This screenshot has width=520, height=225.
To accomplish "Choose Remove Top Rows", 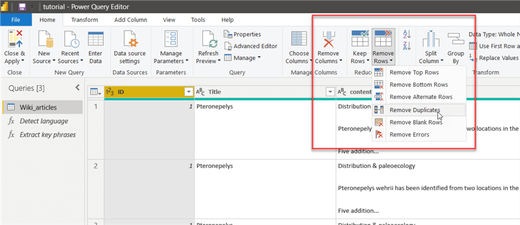I will click(x=419, y=72).
